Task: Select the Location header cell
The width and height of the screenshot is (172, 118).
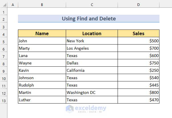Action: (92, 33)
